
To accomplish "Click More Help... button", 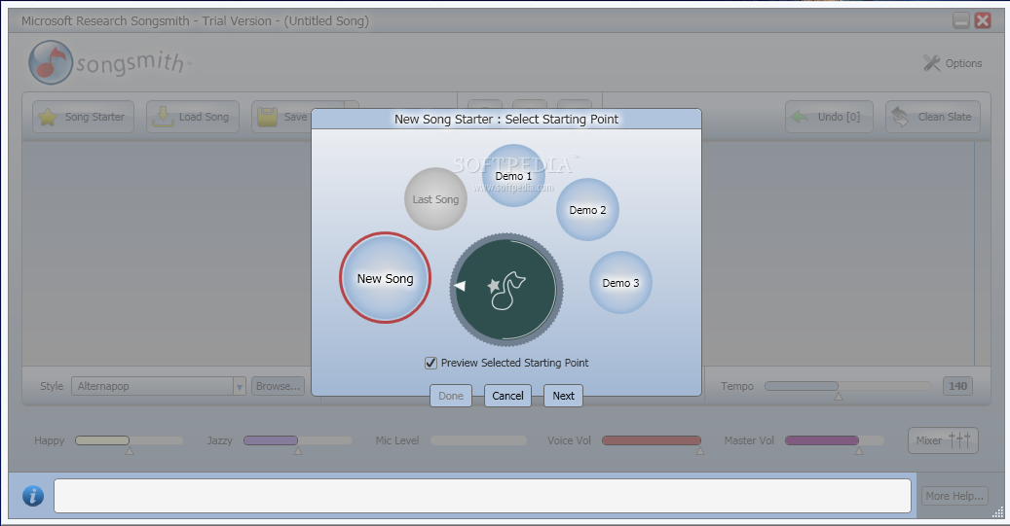I will click(x=954, y=496).
